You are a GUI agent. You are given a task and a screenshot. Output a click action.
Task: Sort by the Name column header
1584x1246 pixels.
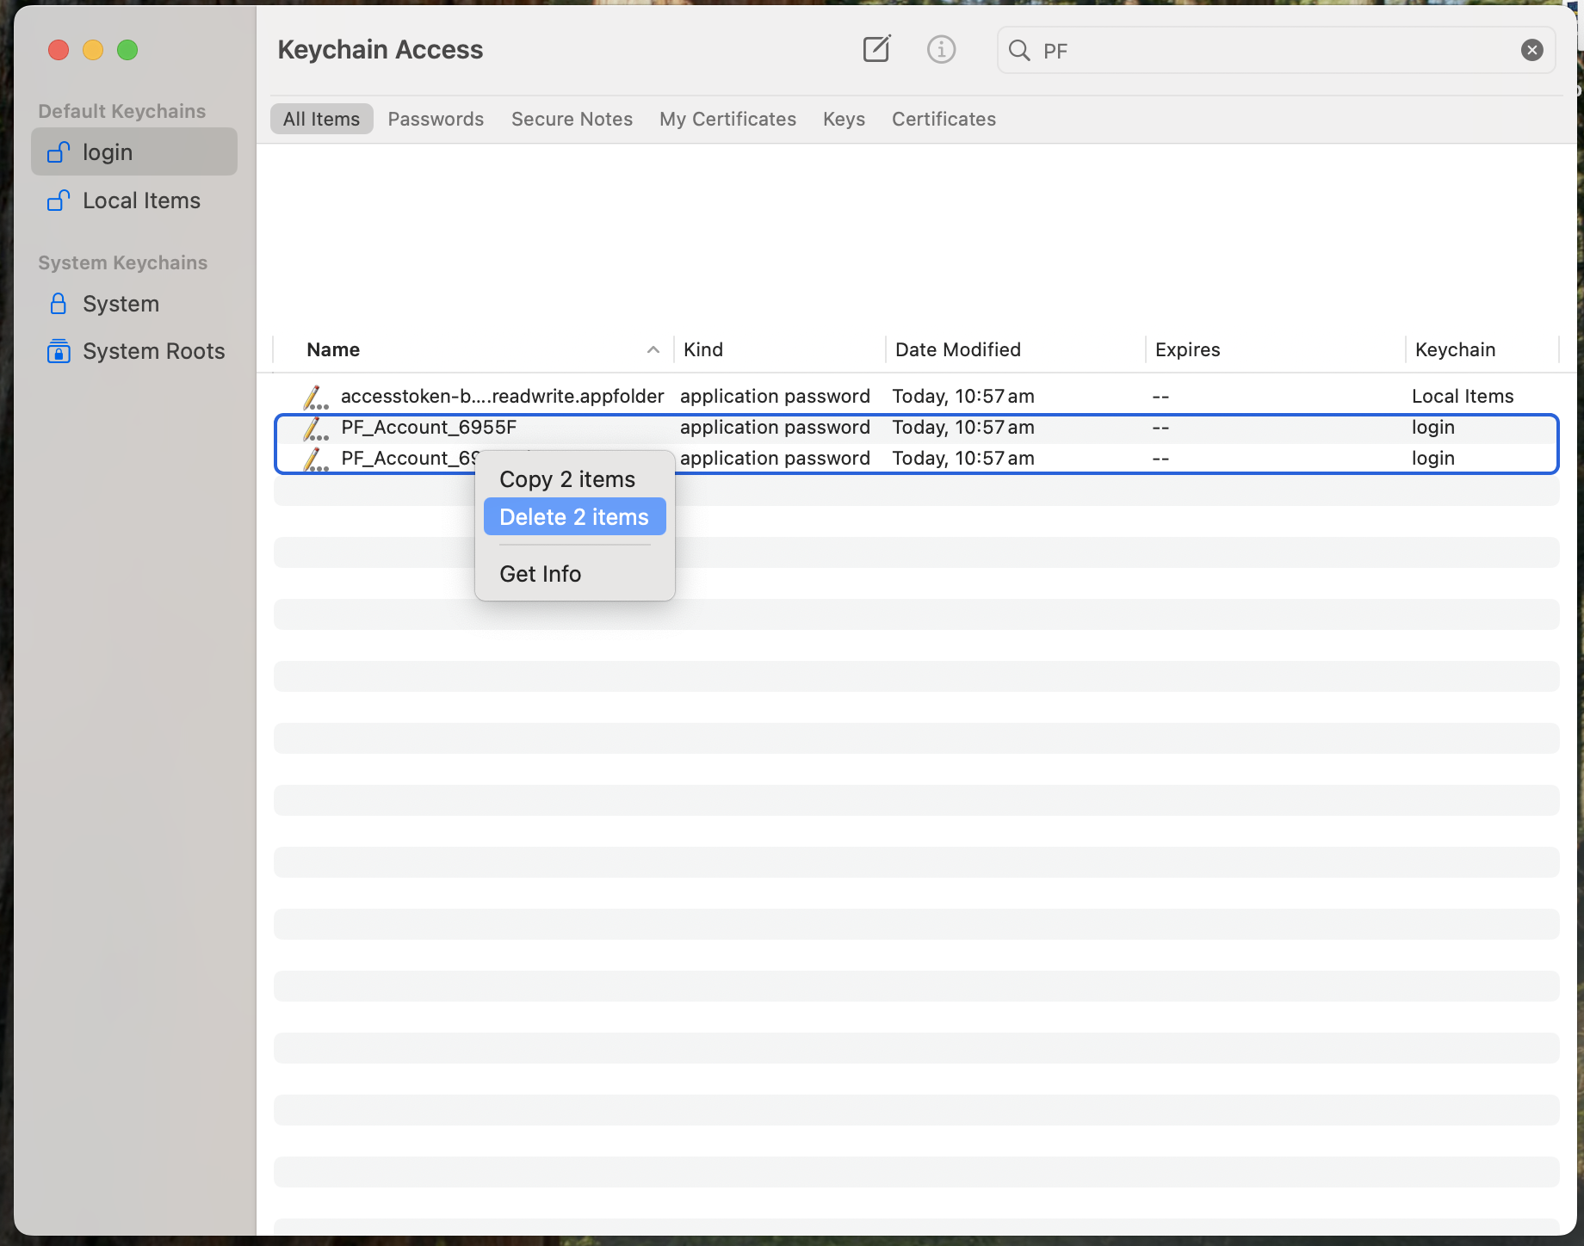point(473,349)
